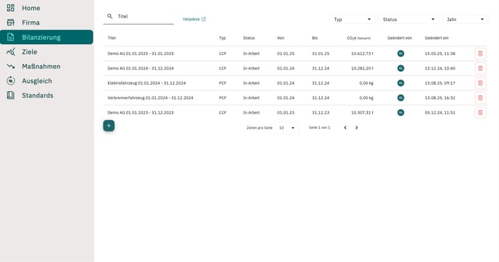Click the 15.05.25, 11:38 timestamp
499x262 pixels.
[x=440, y=54]
